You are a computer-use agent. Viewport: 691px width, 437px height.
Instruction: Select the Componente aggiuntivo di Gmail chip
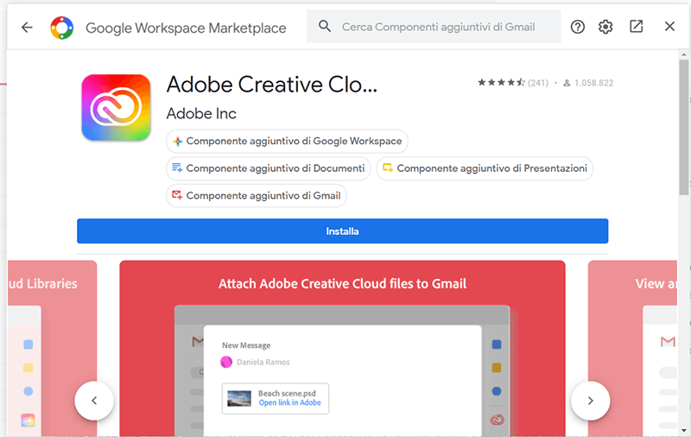[x=257, y=196]
